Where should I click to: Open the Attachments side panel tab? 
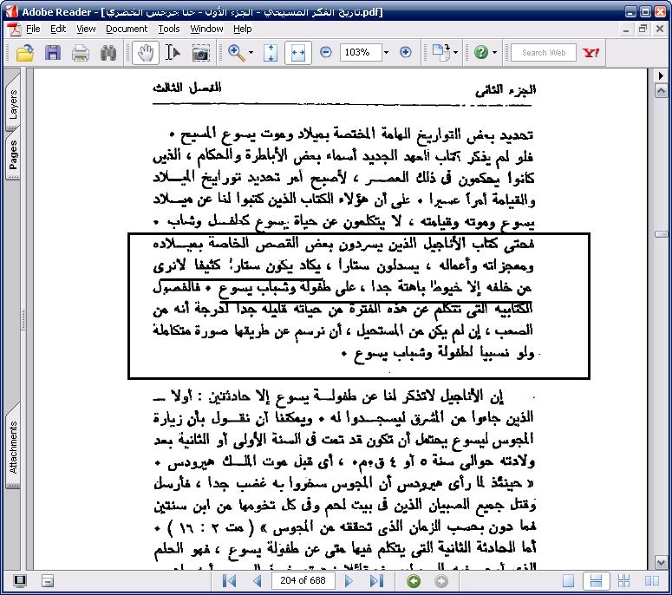click(13, 447)
